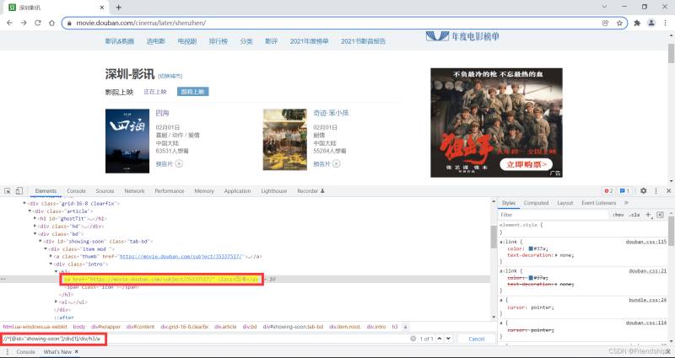Open DevTools settings gear
The height and width of the screenshot is (358, 675).
(643, 191)
